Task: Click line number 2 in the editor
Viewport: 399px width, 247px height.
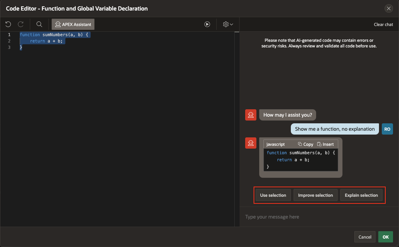Action: [9, 41]
